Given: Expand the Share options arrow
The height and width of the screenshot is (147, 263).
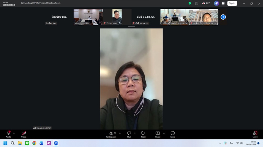Looking at the screenshot, I should coord(164,133).
